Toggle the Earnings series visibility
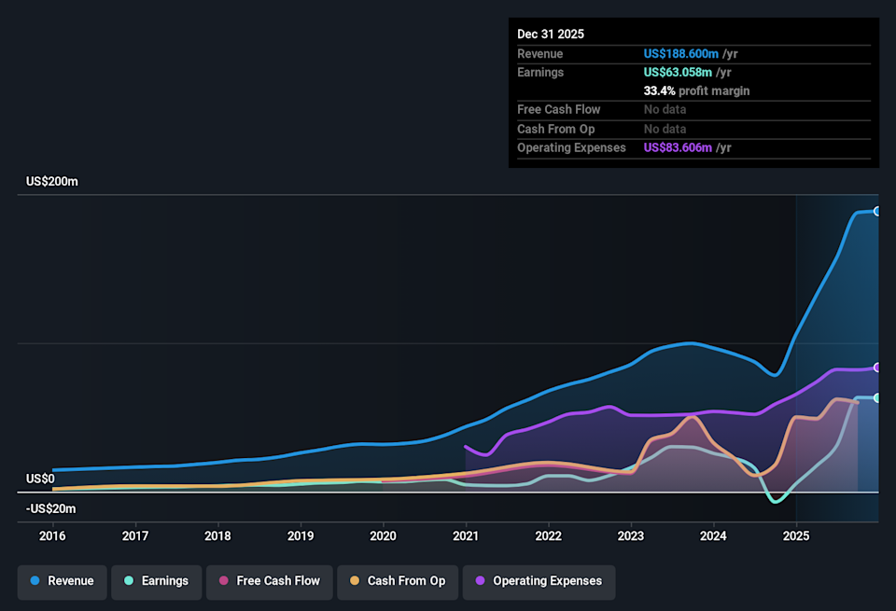 coord(156,582)
